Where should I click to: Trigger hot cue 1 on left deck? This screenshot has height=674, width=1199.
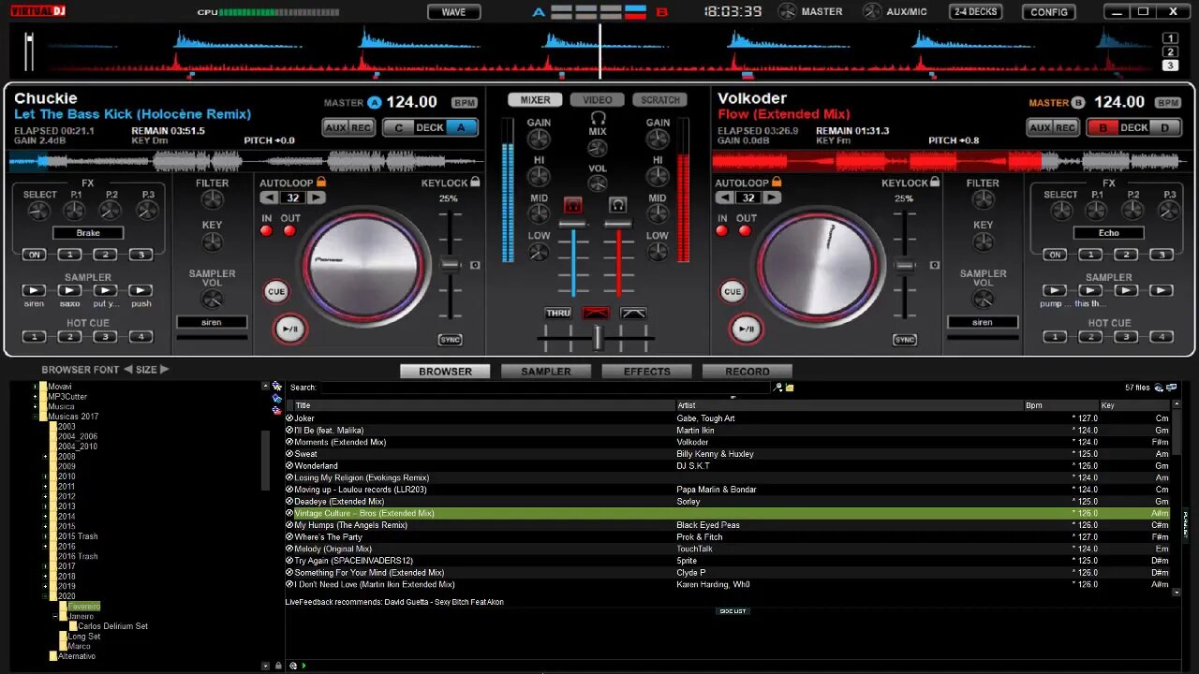(34, 337)
